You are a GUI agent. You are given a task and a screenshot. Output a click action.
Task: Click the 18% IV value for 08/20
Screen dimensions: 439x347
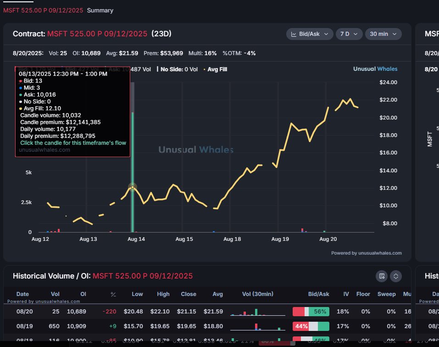[x=343, y=311]
